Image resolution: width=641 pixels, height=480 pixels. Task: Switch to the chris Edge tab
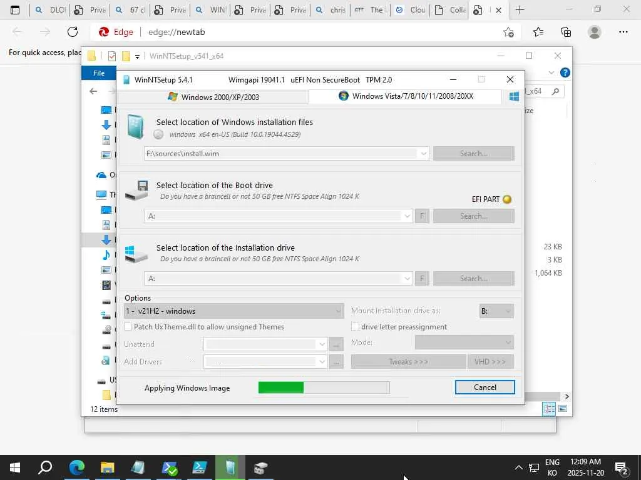point(331,10)
